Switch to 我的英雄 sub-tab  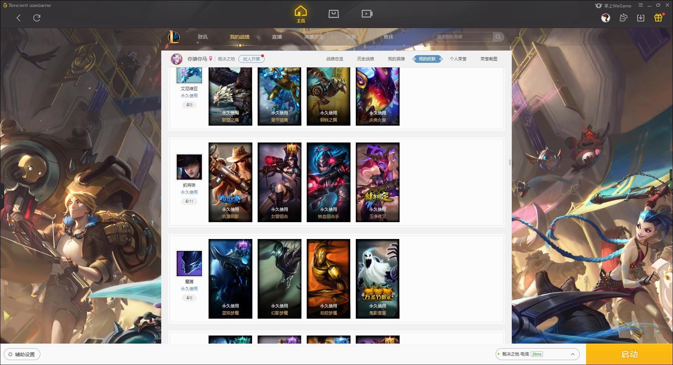(396, 59)
